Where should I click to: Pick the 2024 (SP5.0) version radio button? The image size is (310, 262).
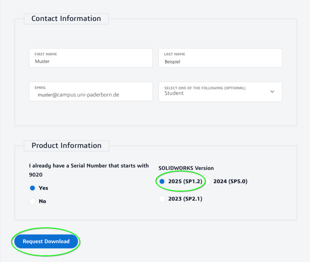208,181
